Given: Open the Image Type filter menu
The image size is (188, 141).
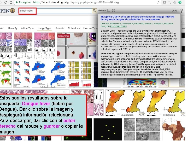Looking at the screenshot, I should (45, 28).
